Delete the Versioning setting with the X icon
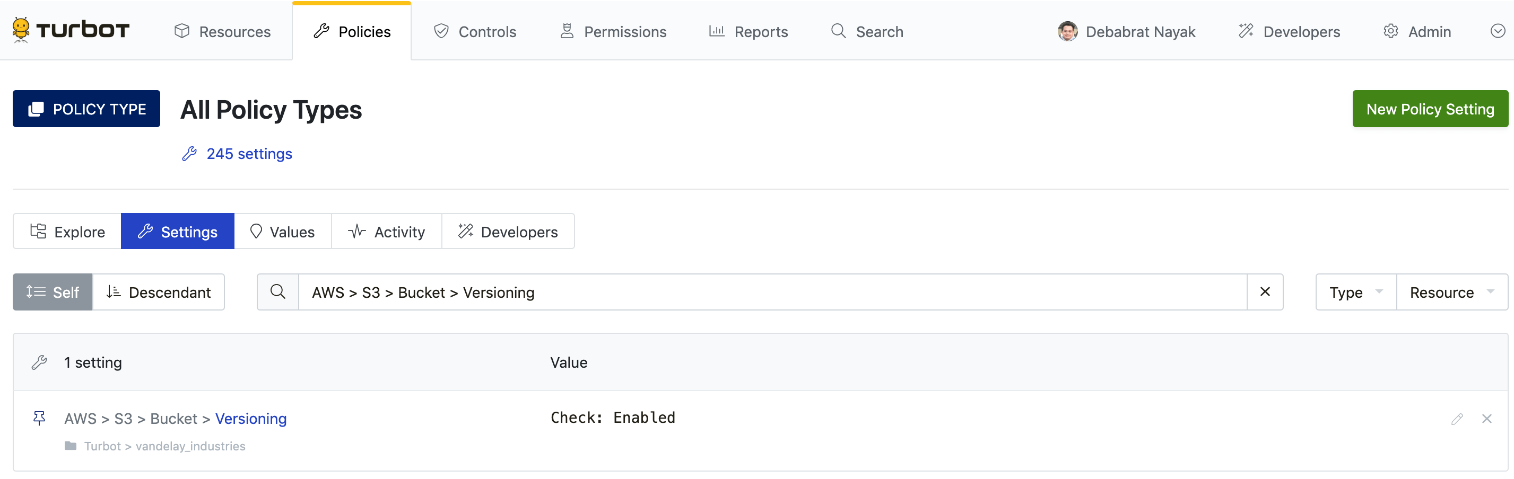Viewport: 1514px width, 479px height. click(1486, 419)
